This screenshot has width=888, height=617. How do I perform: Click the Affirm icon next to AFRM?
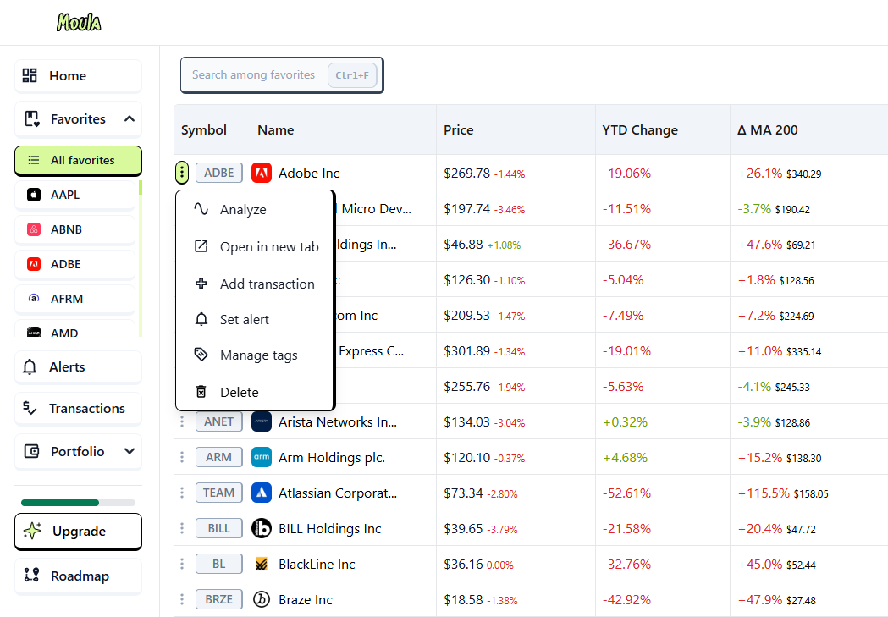click(34, 298)
